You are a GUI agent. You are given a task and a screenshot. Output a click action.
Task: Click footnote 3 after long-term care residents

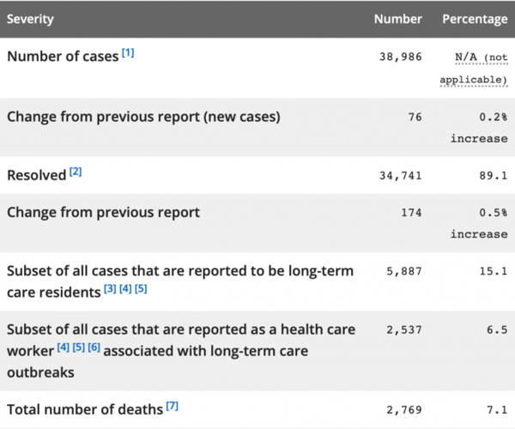click(x=110, y=289)
